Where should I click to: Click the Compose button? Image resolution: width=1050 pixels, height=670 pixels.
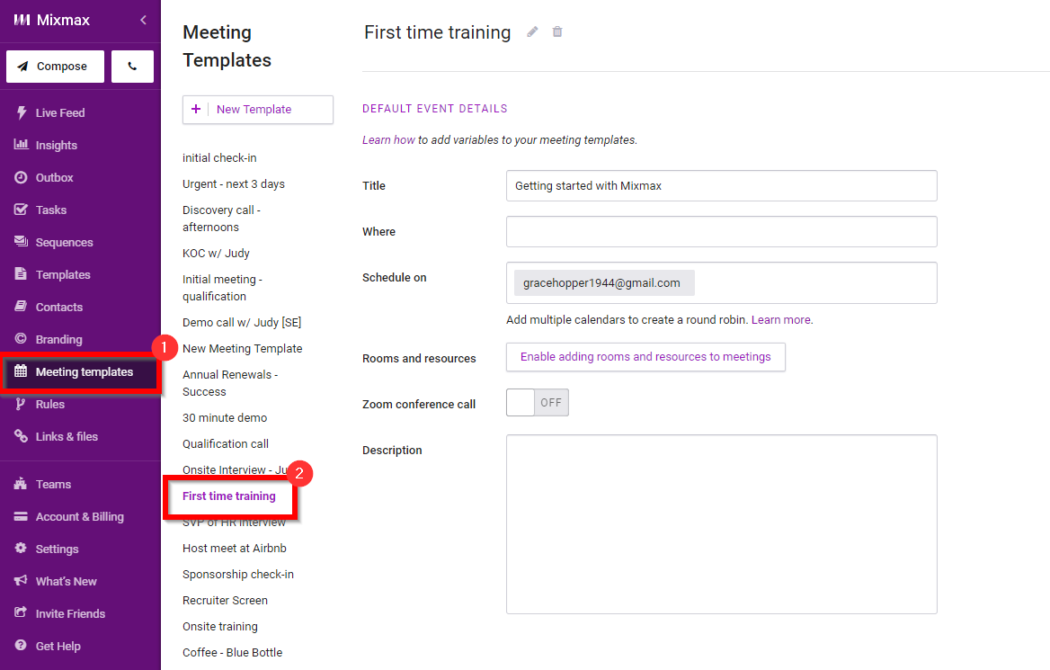point(55,67)
